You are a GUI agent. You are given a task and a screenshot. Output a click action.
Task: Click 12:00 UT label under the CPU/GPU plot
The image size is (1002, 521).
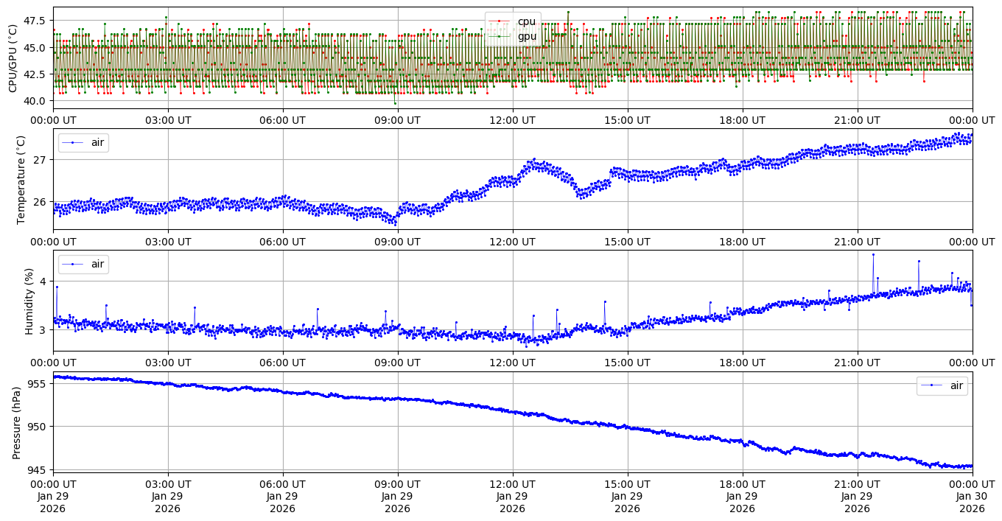512,120
